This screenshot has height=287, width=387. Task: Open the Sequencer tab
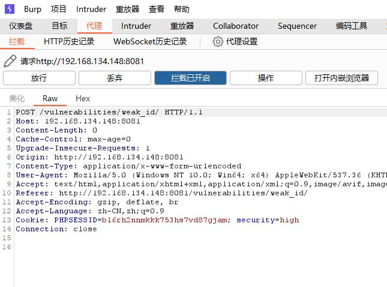coord(297,26)
